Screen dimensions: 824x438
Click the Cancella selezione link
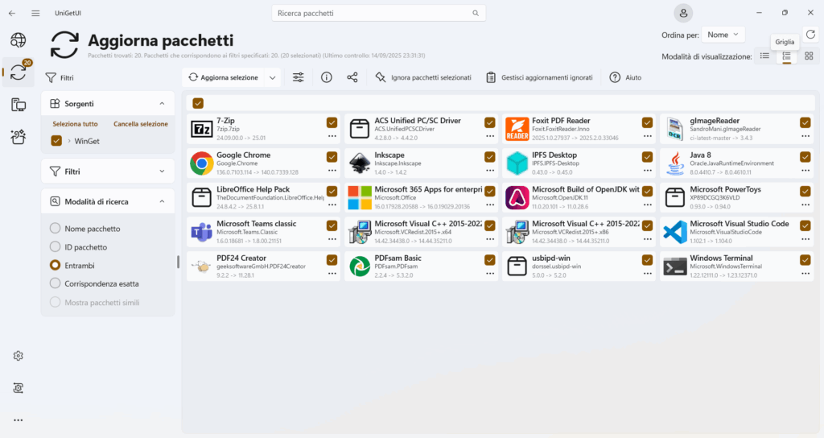point(141,124)
